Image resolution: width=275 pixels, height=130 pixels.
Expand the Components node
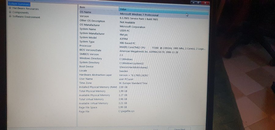click(x=10, y=12)
